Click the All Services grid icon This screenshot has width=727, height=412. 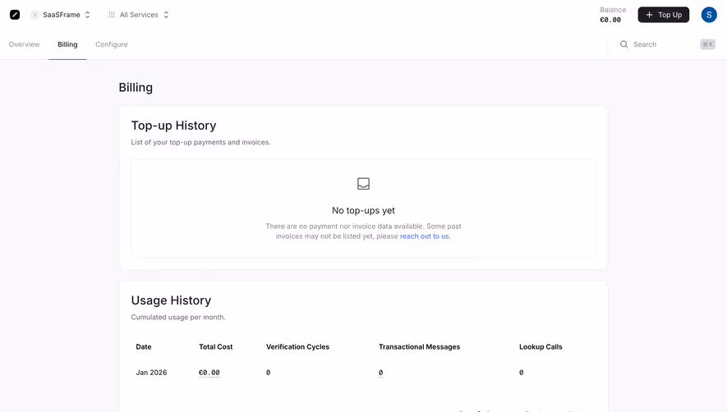pos(112,15)
